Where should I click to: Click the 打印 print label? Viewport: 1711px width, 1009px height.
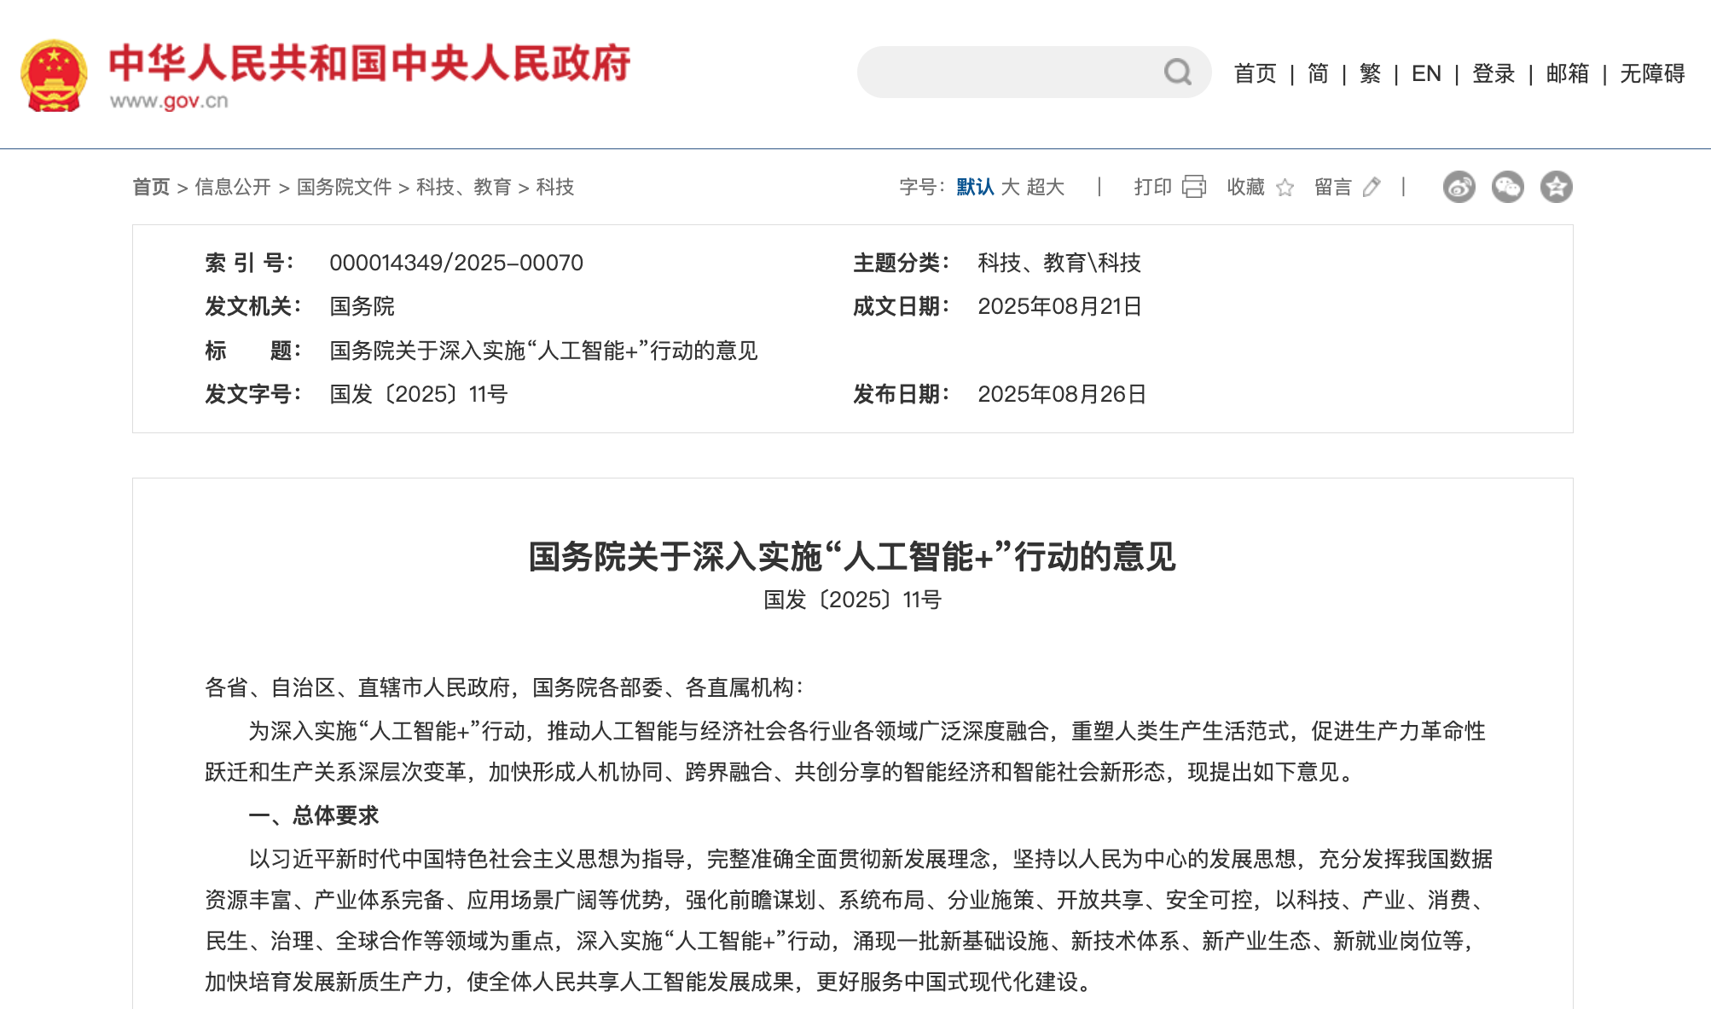1152,187
